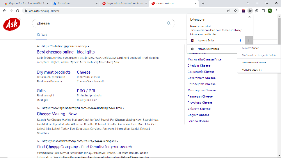Open Find Cheese Company ad link
The image size is (281, 158).
coord(84,147)
